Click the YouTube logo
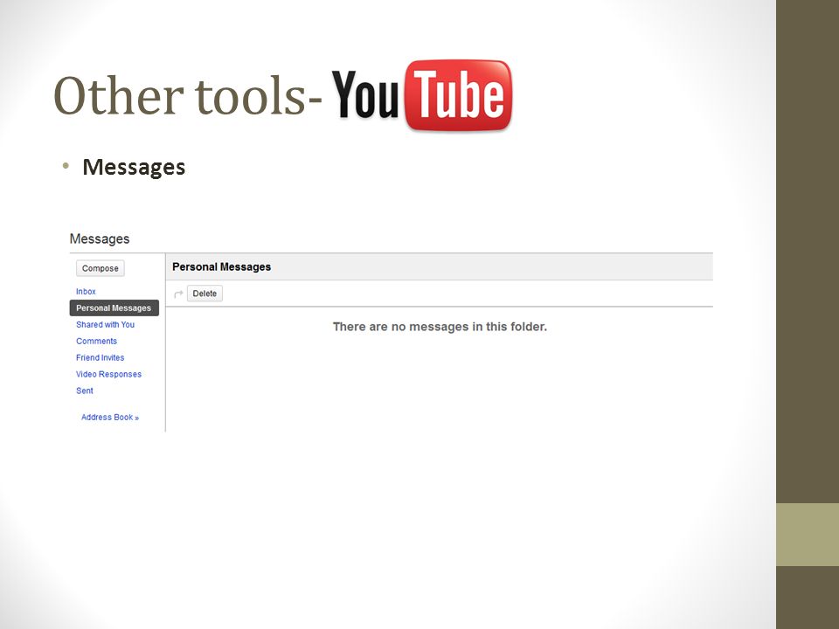Viewport: 839px width, 629px height. 421,95
